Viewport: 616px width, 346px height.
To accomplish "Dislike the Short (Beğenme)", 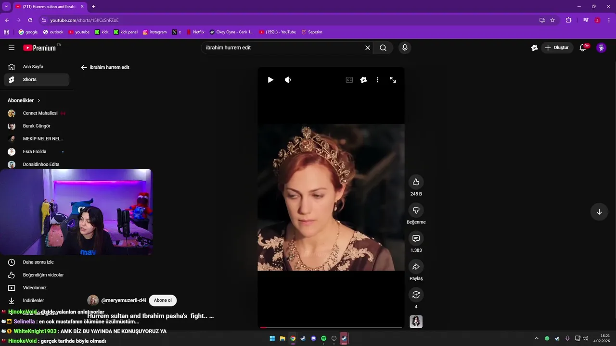I will 416,210.
